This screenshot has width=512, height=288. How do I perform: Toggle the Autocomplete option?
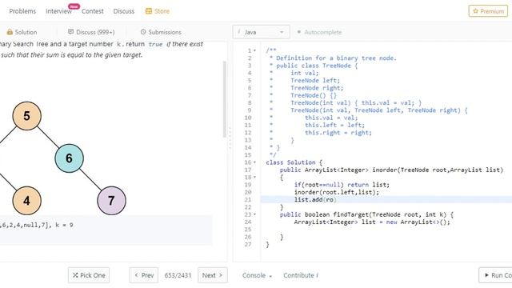[319, 32]
